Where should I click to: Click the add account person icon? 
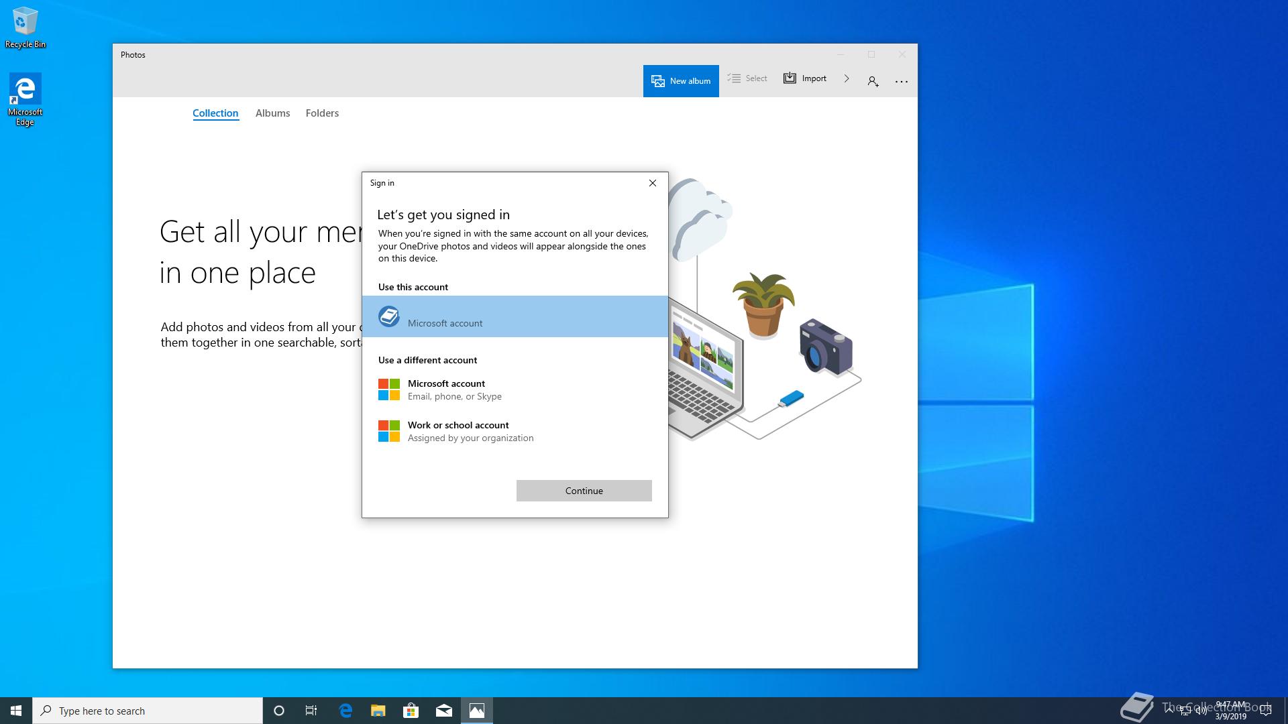pyautogui.click(x=873, y=81)
